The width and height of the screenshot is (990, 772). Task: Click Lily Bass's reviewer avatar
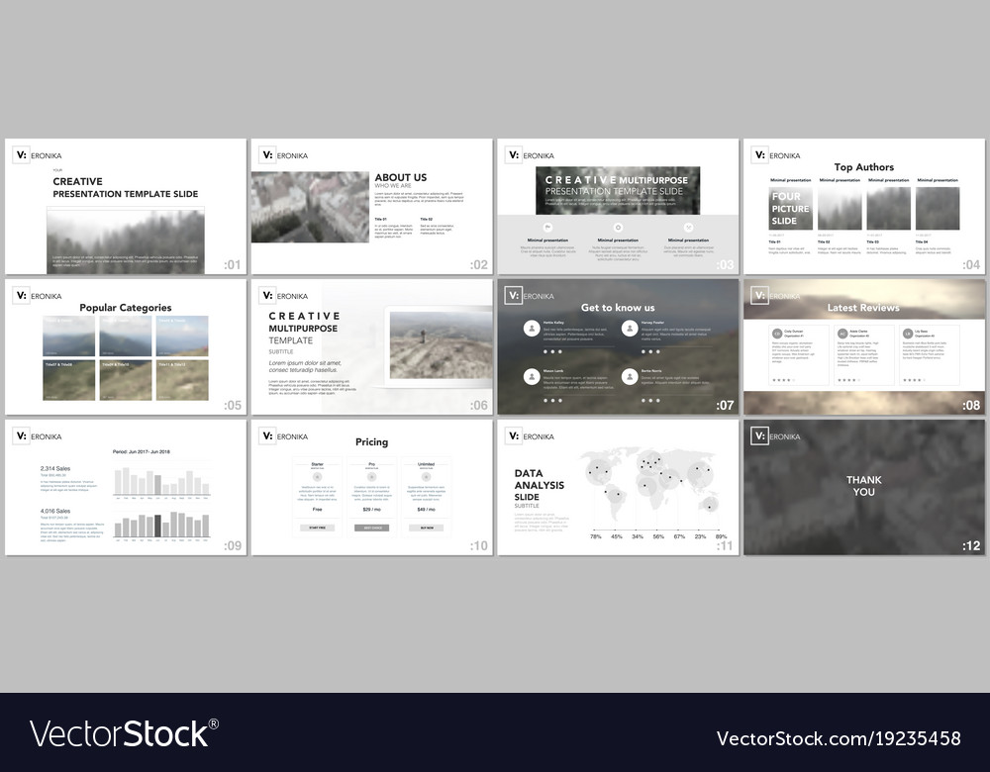908,334
